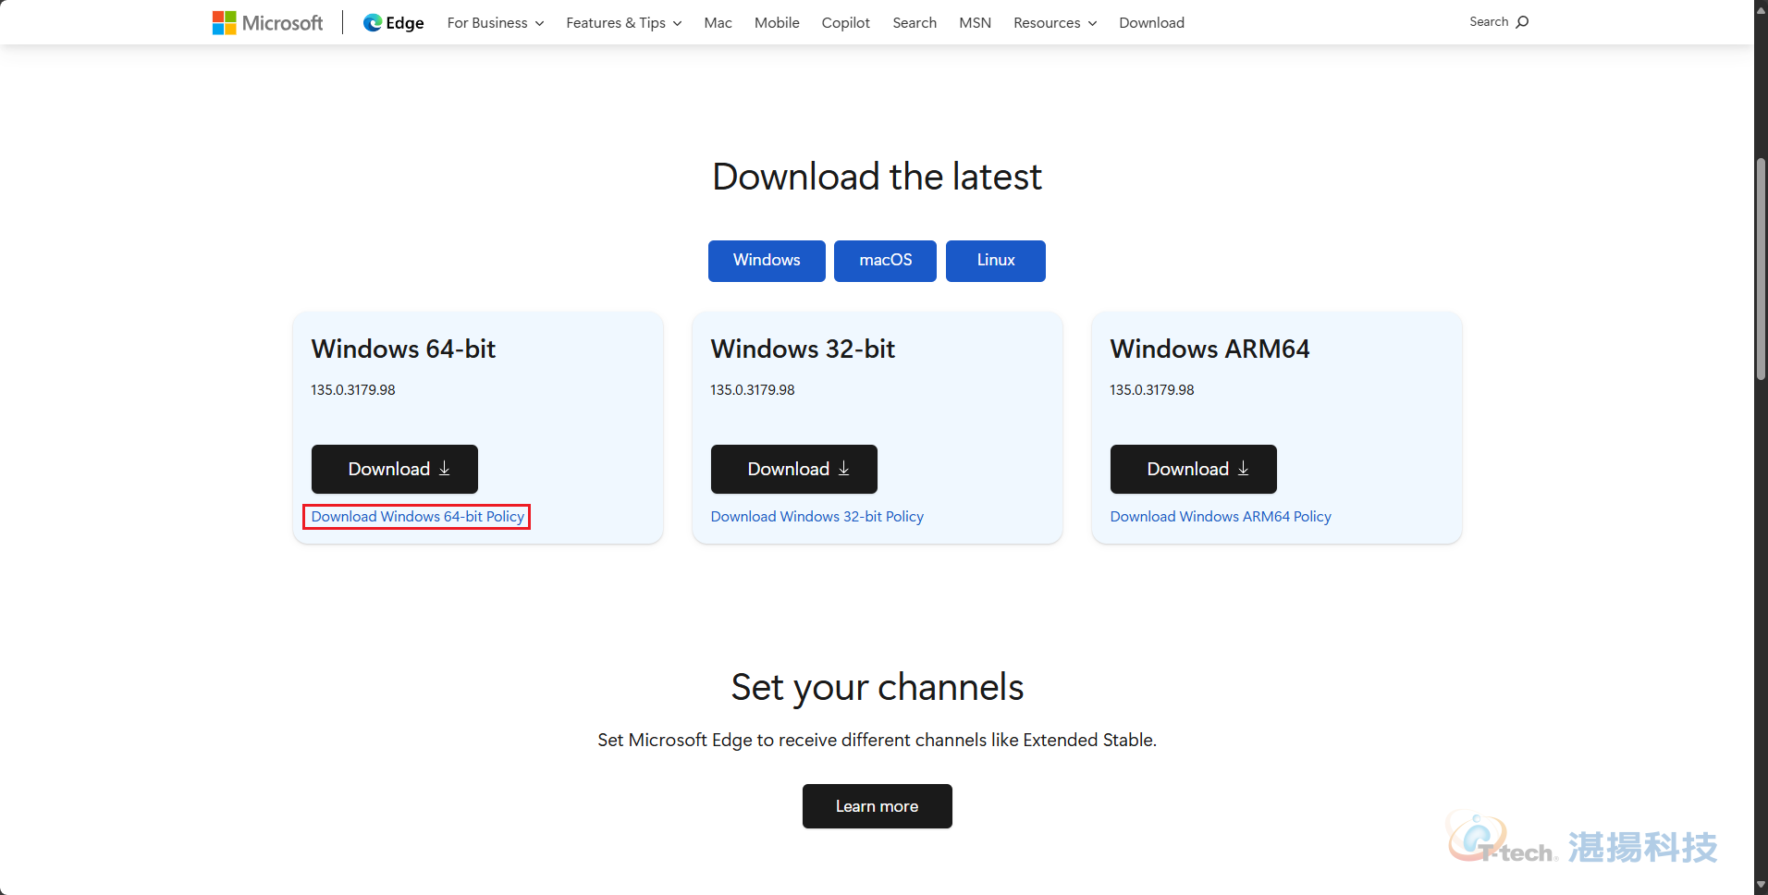Open Download Windows ARM64 Policy link

point(1221,516)
